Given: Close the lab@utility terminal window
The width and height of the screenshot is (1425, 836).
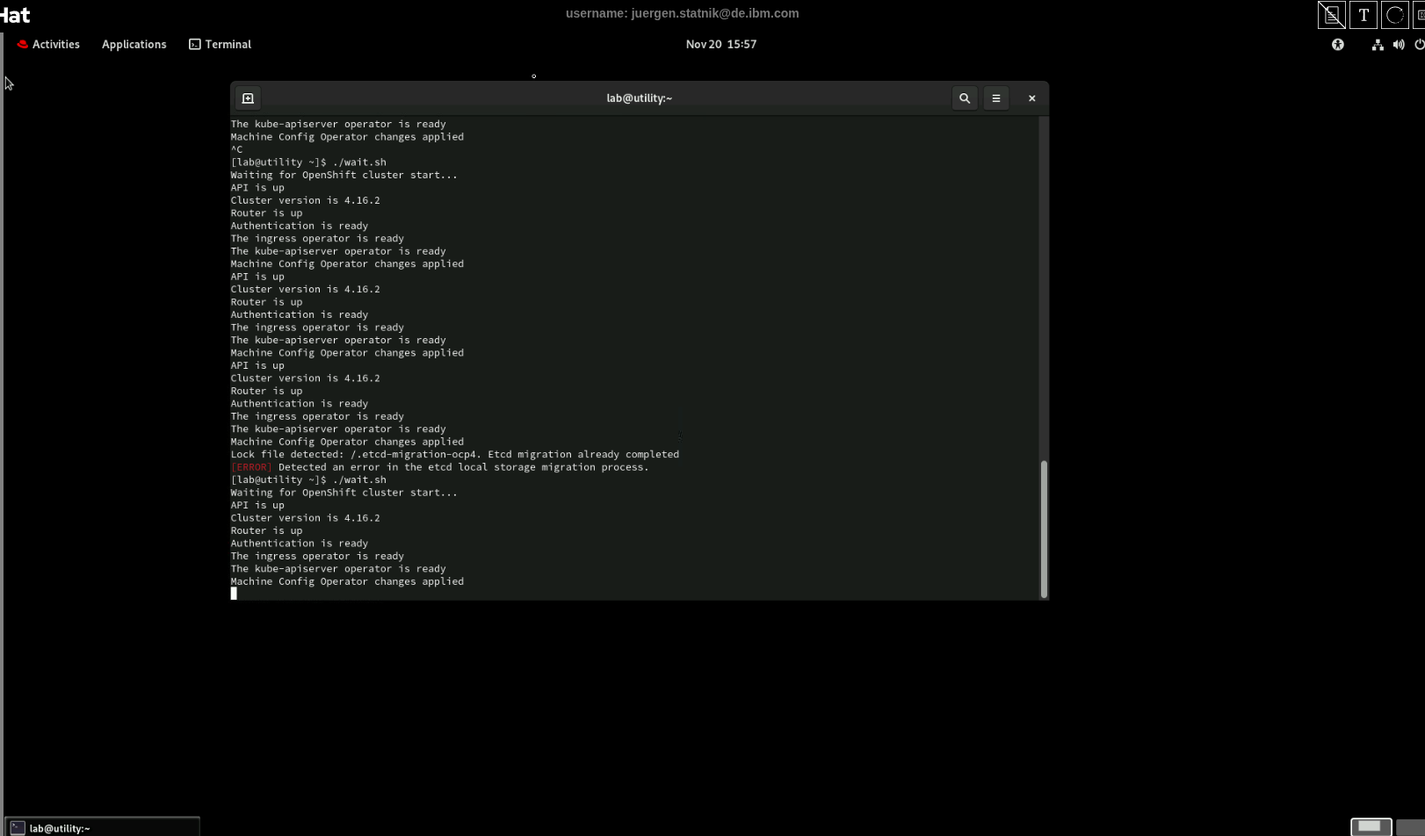Looking at the screenshot, I should (x=1032, y=98).
